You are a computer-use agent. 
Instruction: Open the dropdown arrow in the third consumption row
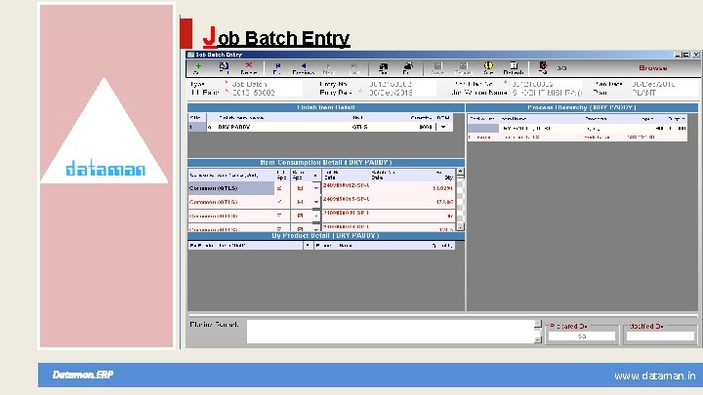[316, 216]
